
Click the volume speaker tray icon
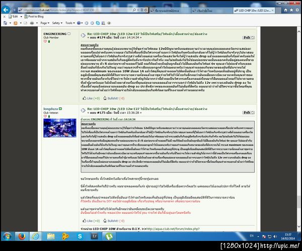[275, 236]
